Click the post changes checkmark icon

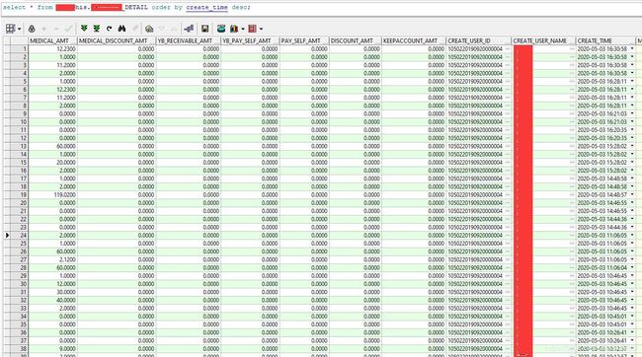(x=68, y=29)
